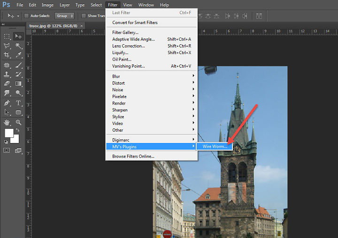Enable the Auto-Select checkbox
The image size is (338, 238).
(26, 16)
